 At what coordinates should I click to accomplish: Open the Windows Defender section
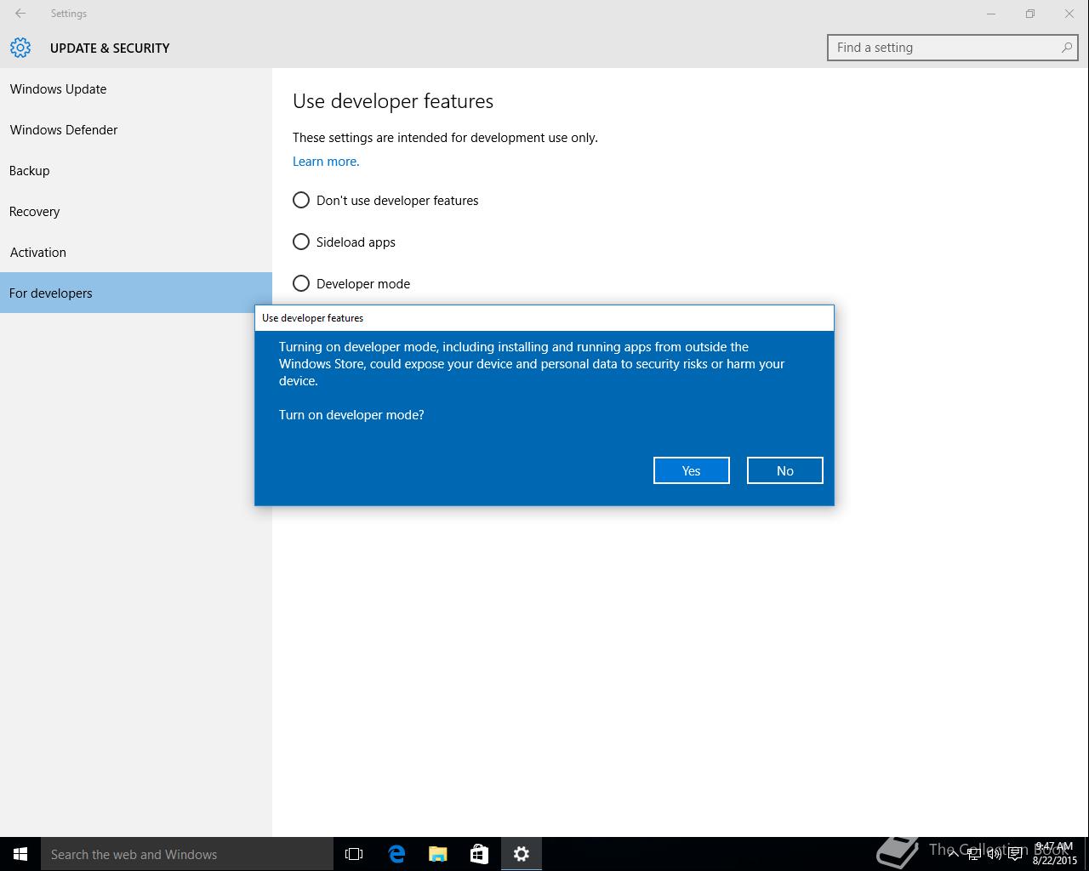[x=136, y=130]
